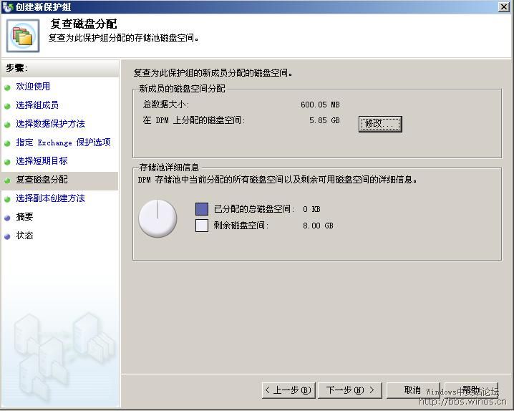The width and height of the screenshot is (514, 411).
Task: Go back with 上一步 button
Action: click(x=288, y=390)
